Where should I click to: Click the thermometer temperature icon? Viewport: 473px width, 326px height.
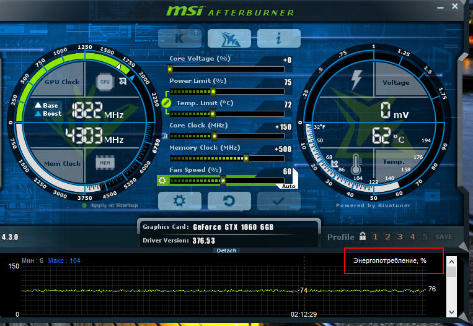[x=356, y=165]
